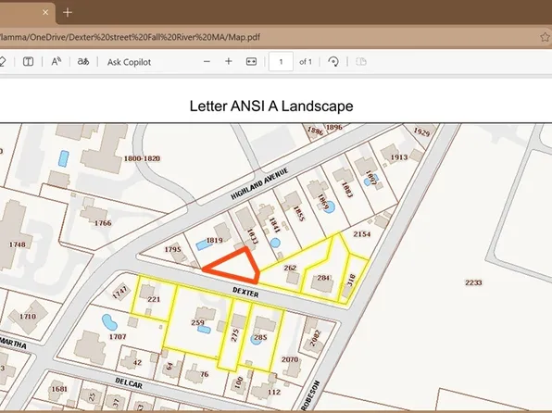Image resolution: width=552 pixels, height=413 pixels.
Task: Select parcel 259 on Dexter street
Action: (x=197, y=322)
